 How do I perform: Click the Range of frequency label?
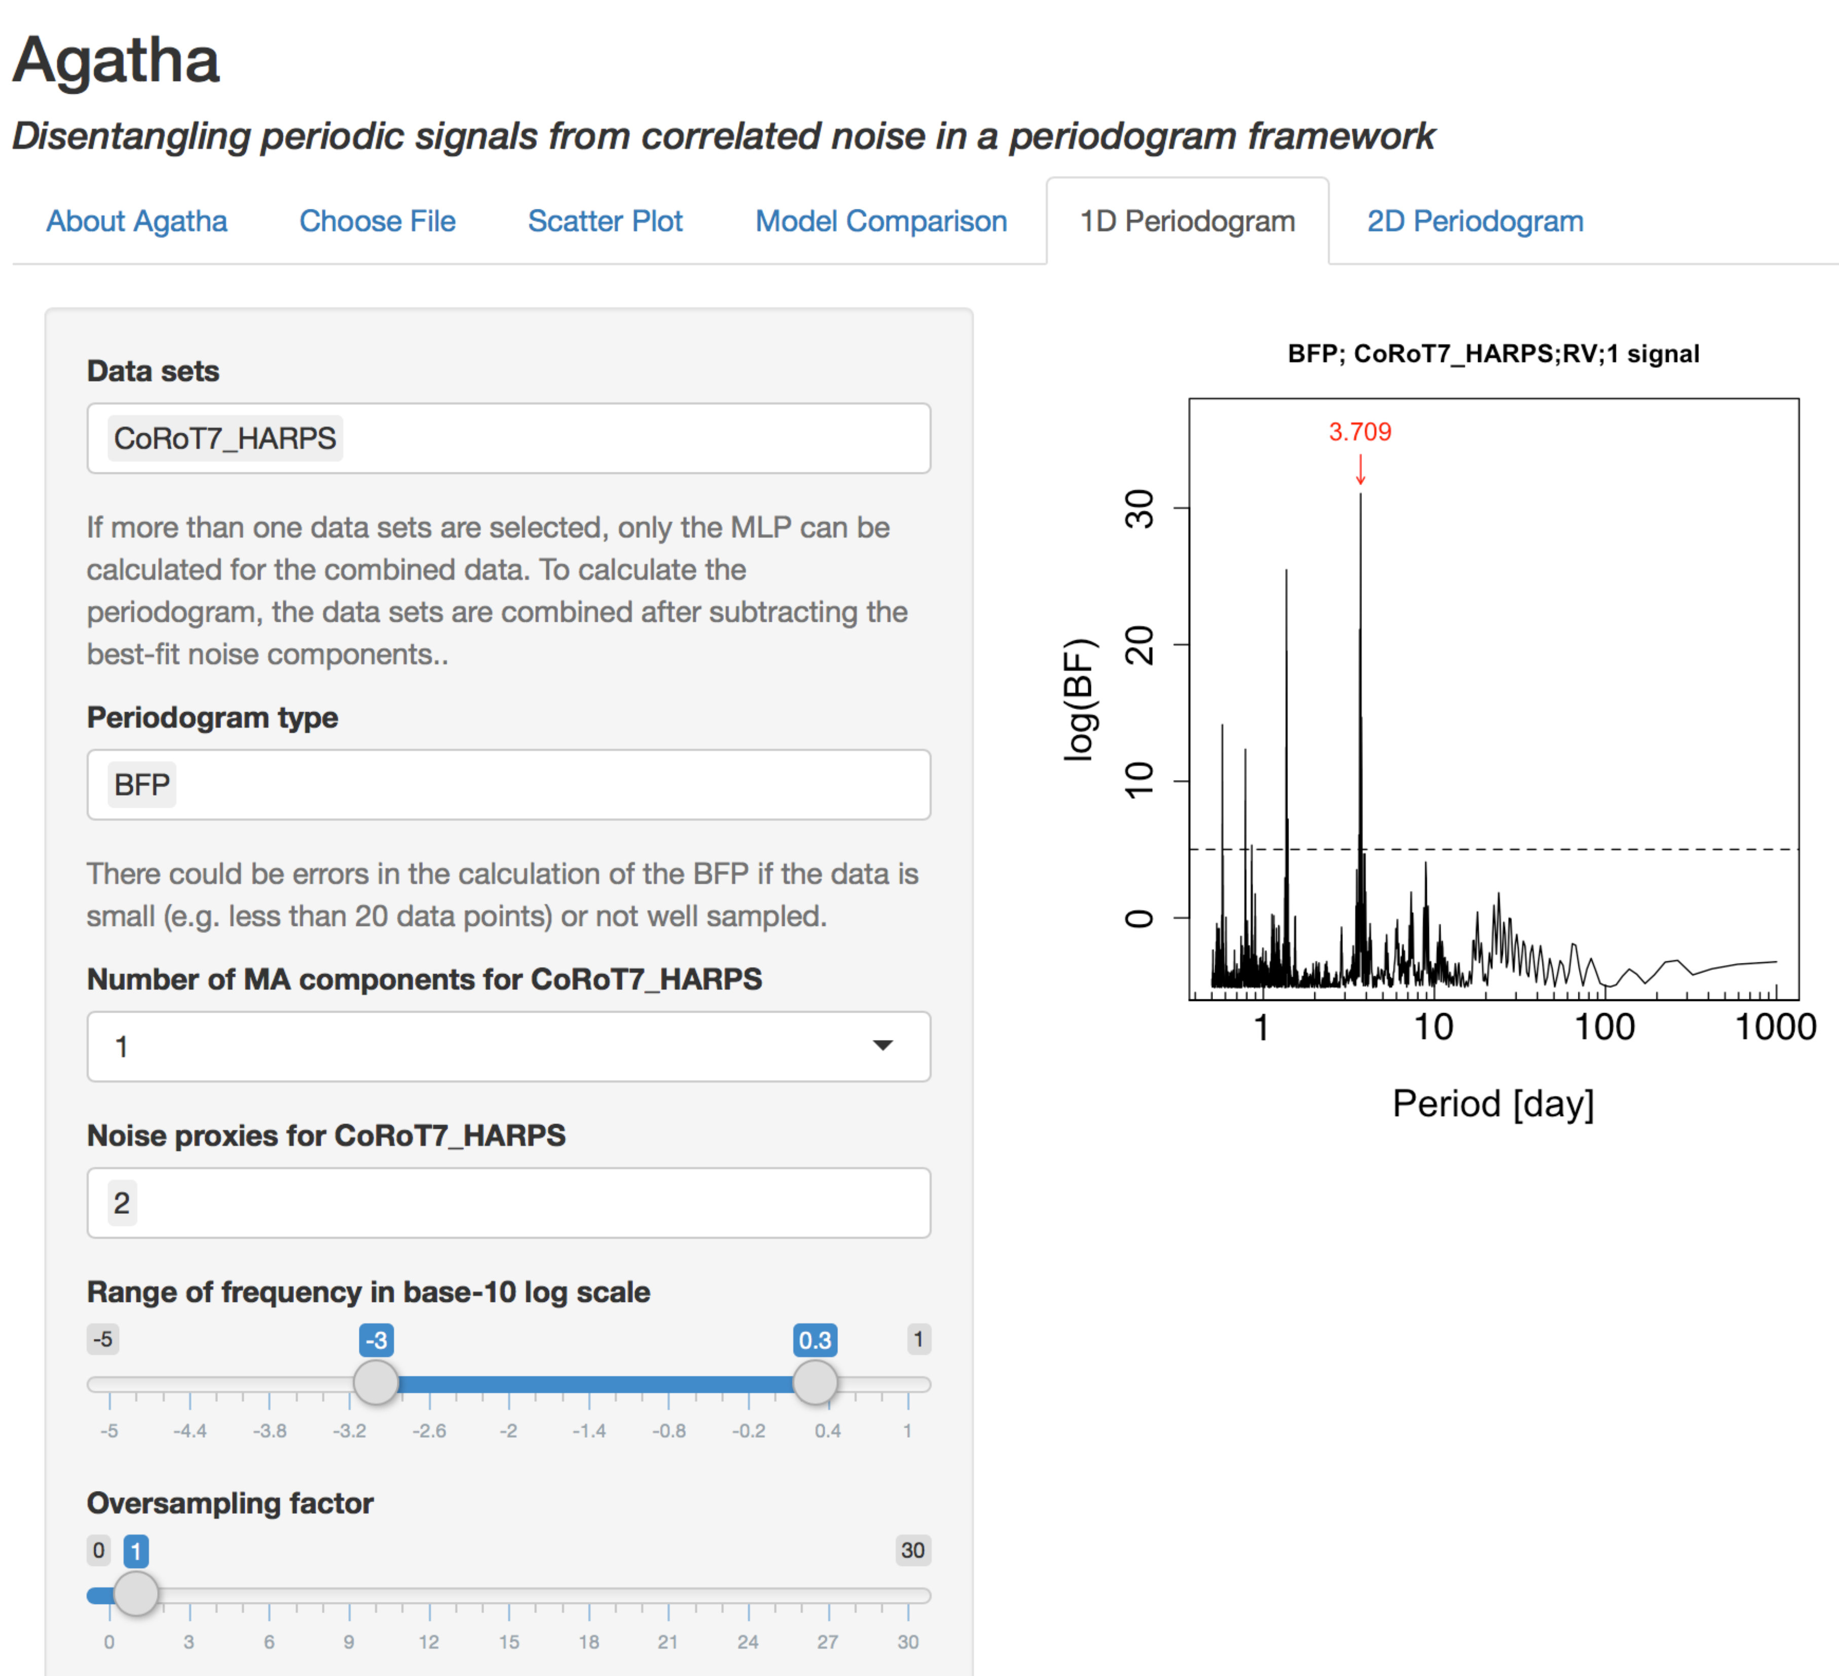tap(369, 1292)
